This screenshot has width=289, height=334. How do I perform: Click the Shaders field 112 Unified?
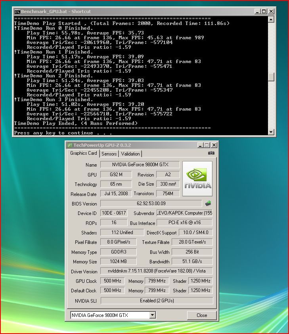pyautogui.click(x=122, y=232)
